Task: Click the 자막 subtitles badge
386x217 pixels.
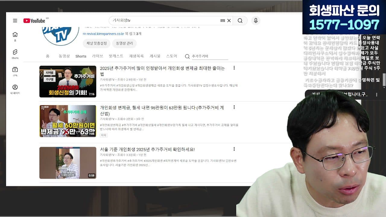Action: click(x=103, y=135)
